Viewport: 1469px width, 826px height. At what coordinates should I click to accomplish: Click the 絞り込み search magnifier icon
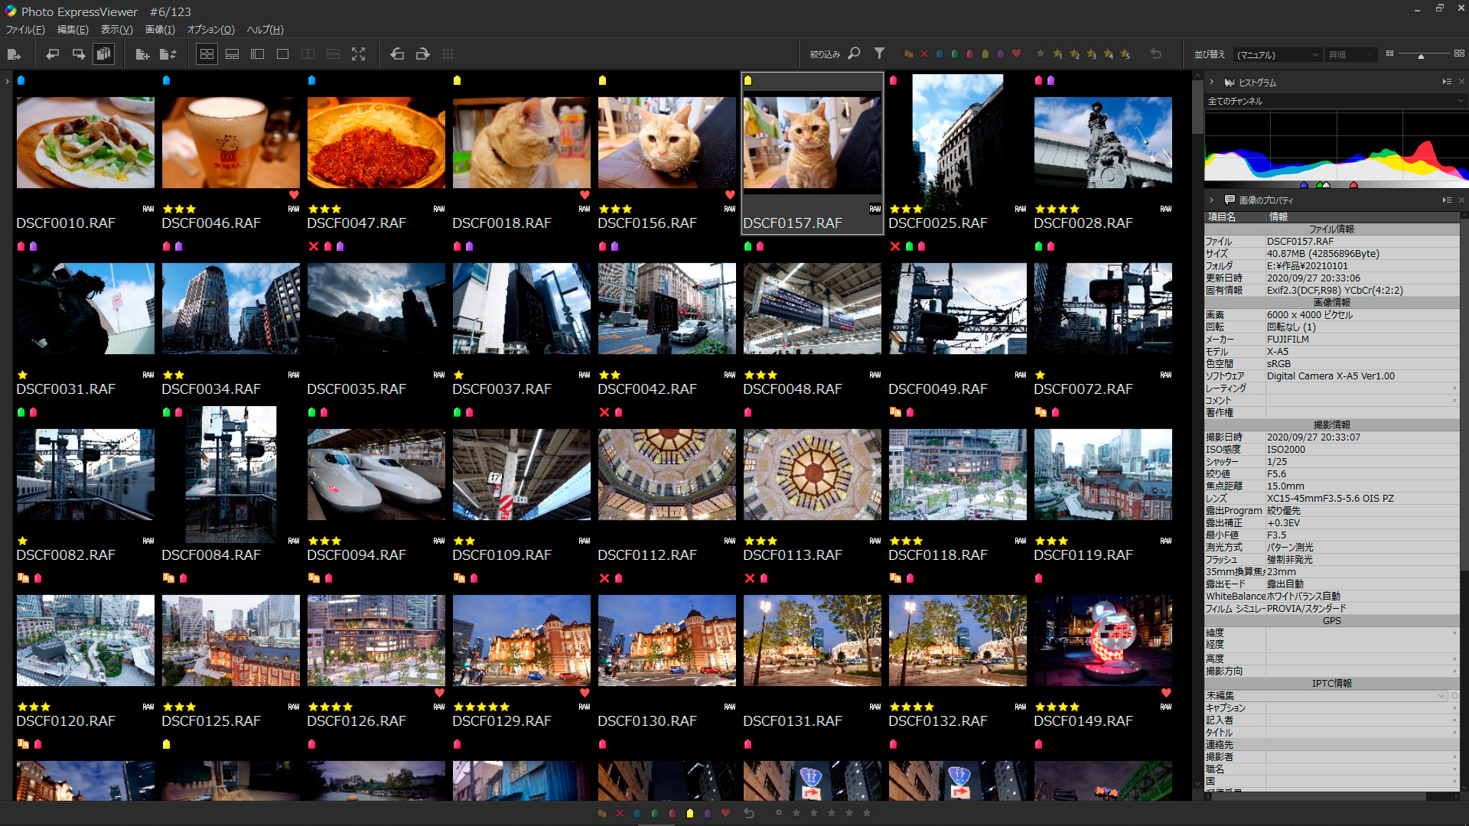[854, 54]
